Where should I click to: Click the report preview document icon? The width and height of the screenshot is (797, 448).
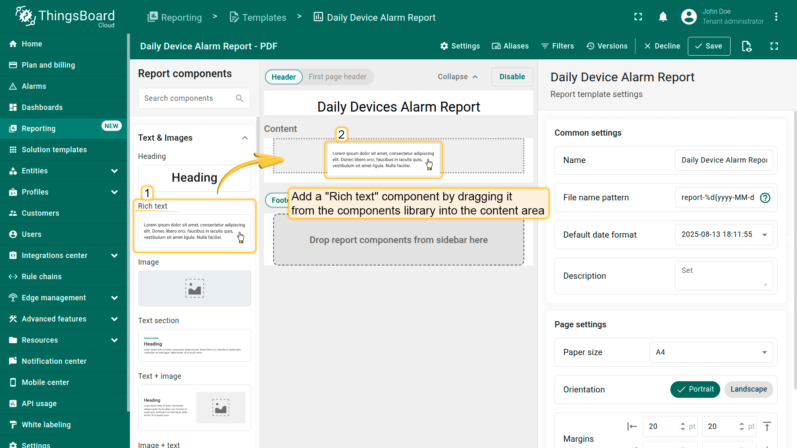[746, 46]
